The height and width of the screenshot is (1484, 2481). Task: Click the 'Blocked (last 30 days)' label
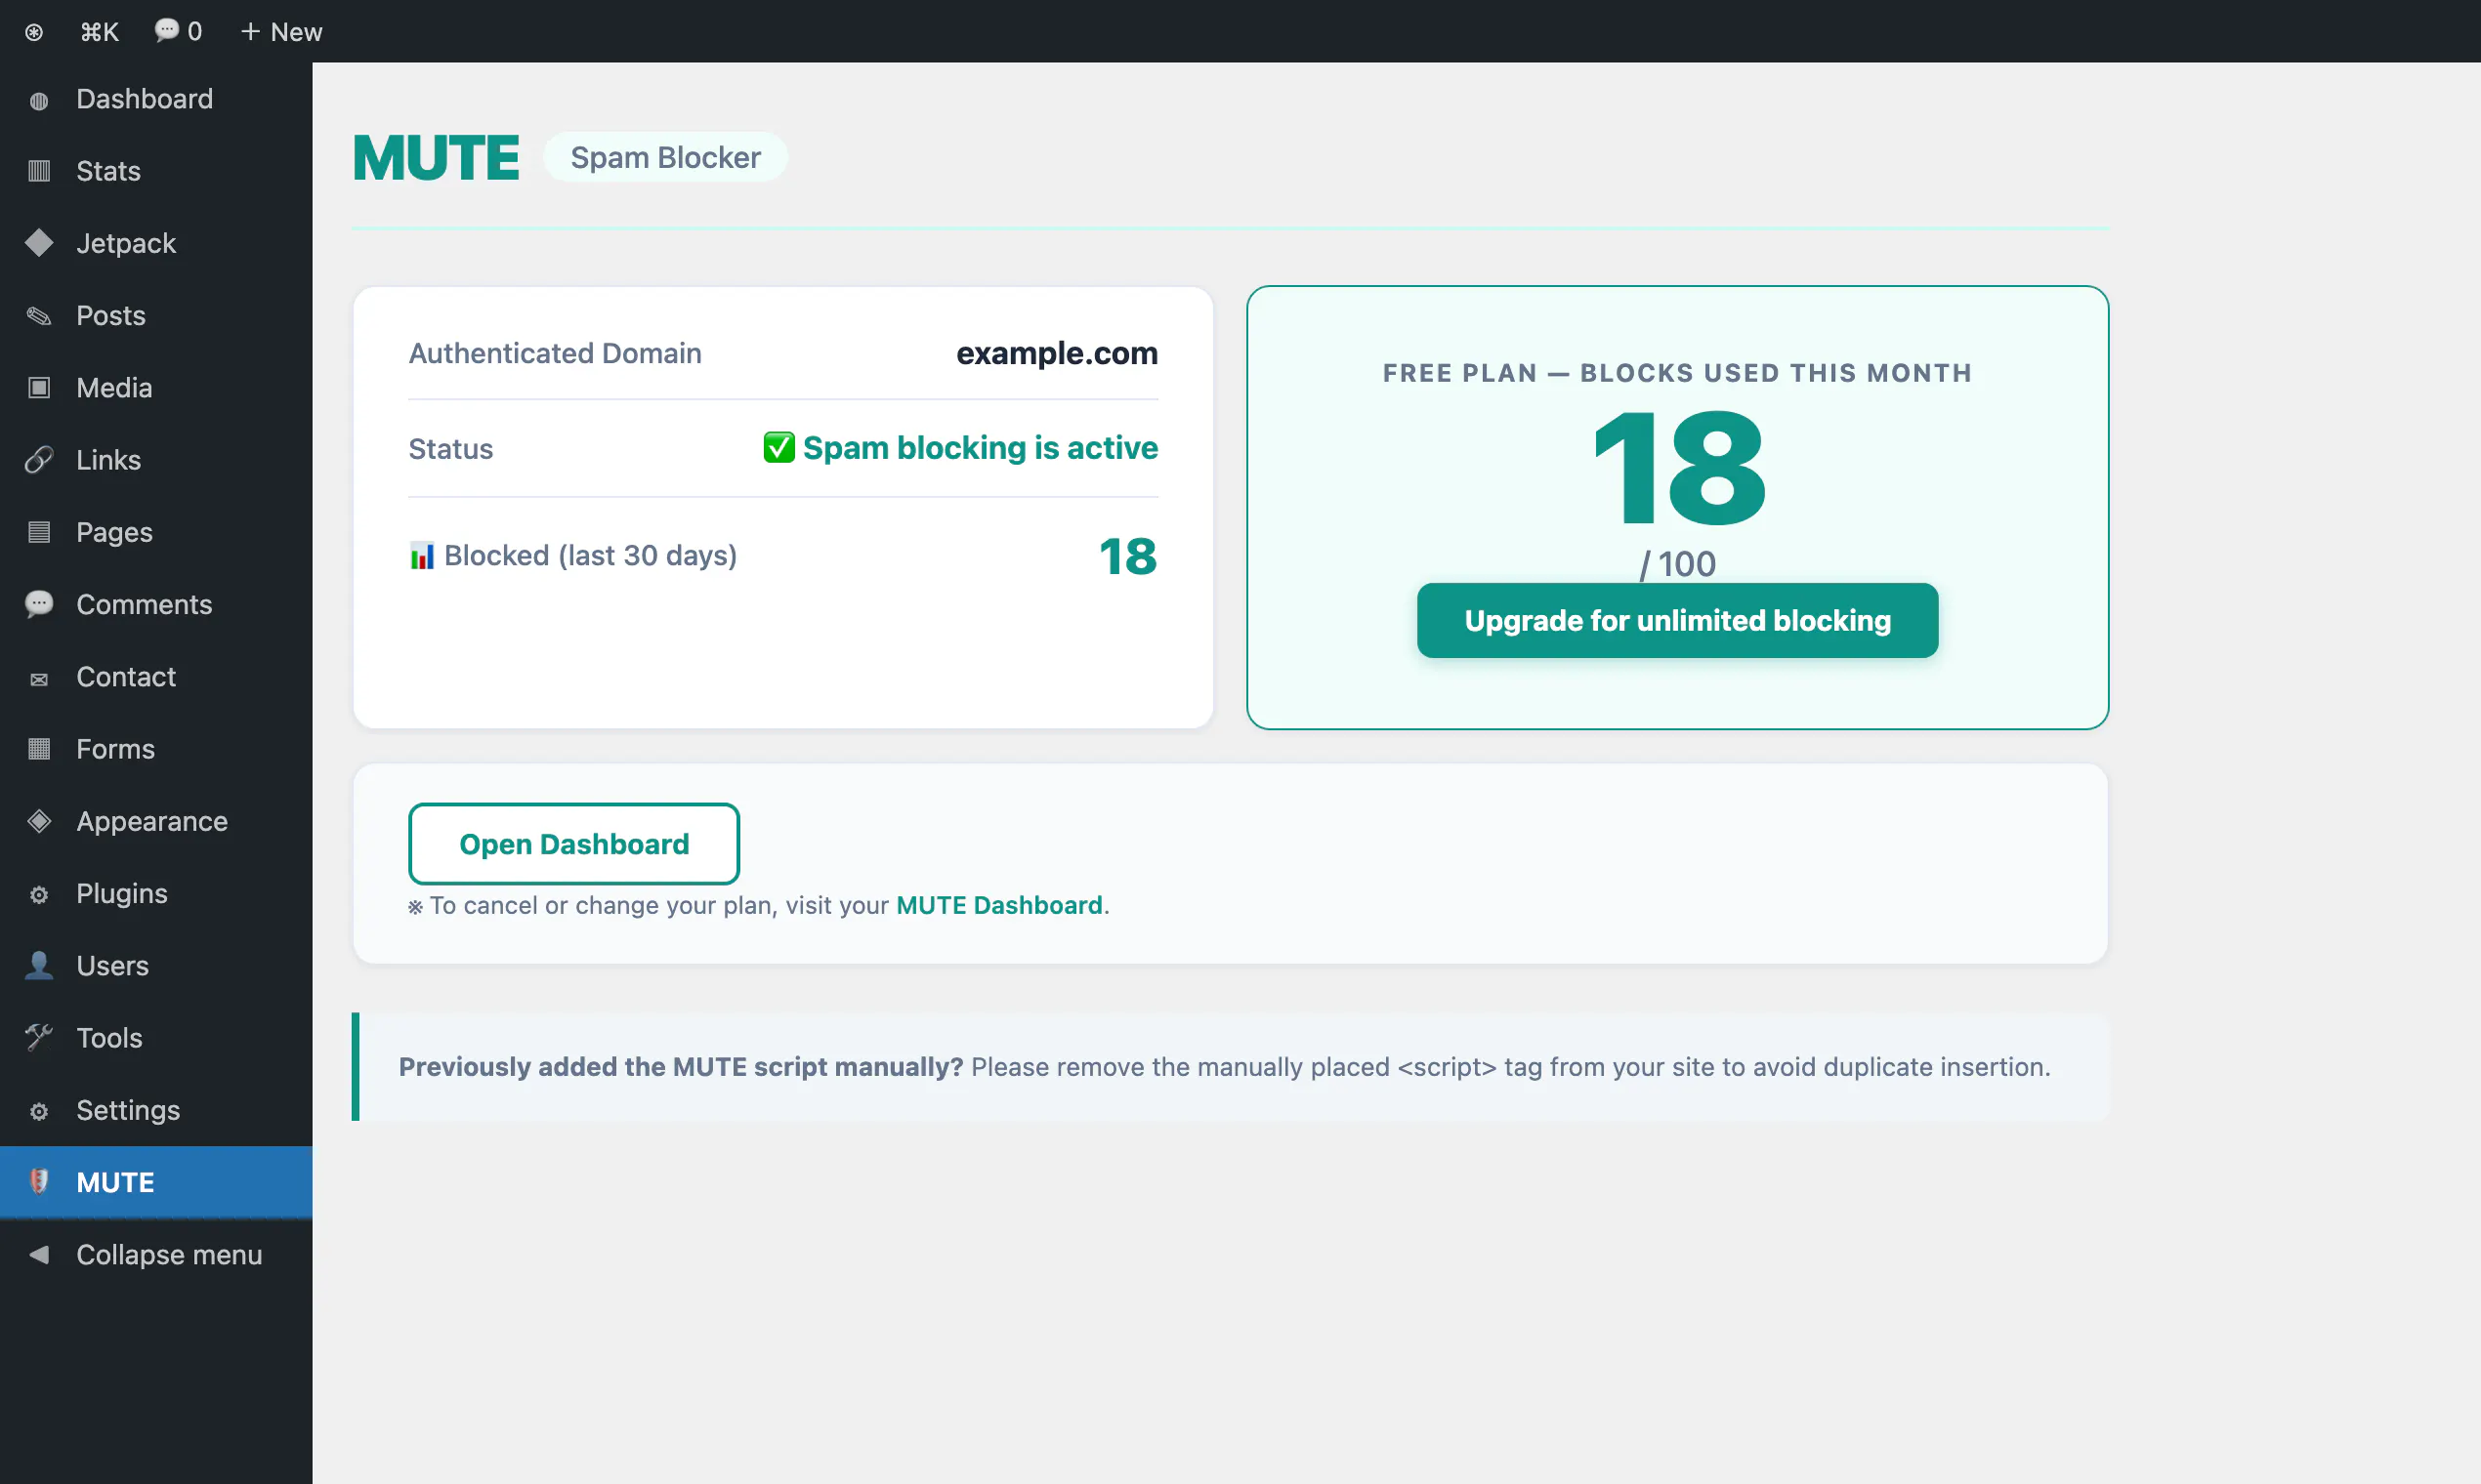click(590, 556)
